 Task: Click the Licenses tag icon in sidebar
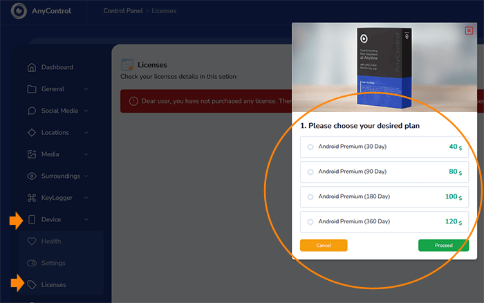pos(31,285)
